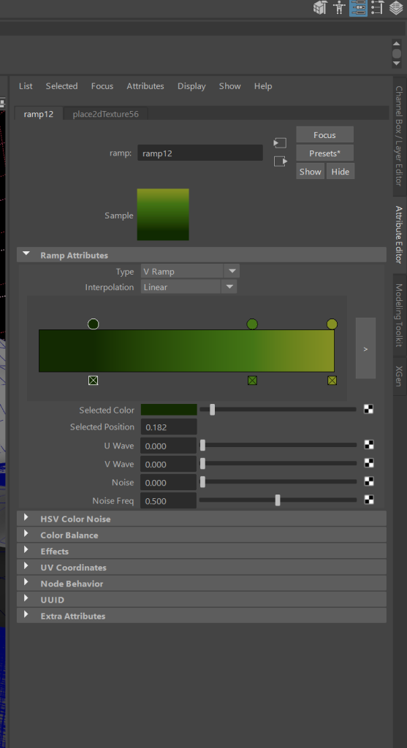Toggle the Channel Box layers icon
407x748 pixels.
397,7
